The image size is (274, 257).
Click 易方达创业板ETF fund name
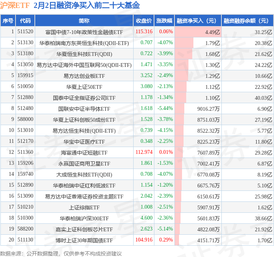click(84, 76)
